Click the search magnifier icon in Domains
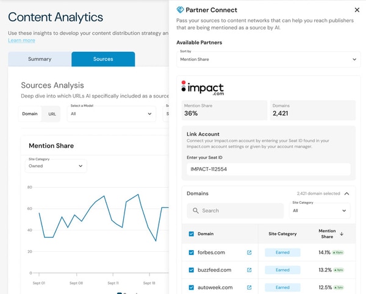 [x=195, y=210]
